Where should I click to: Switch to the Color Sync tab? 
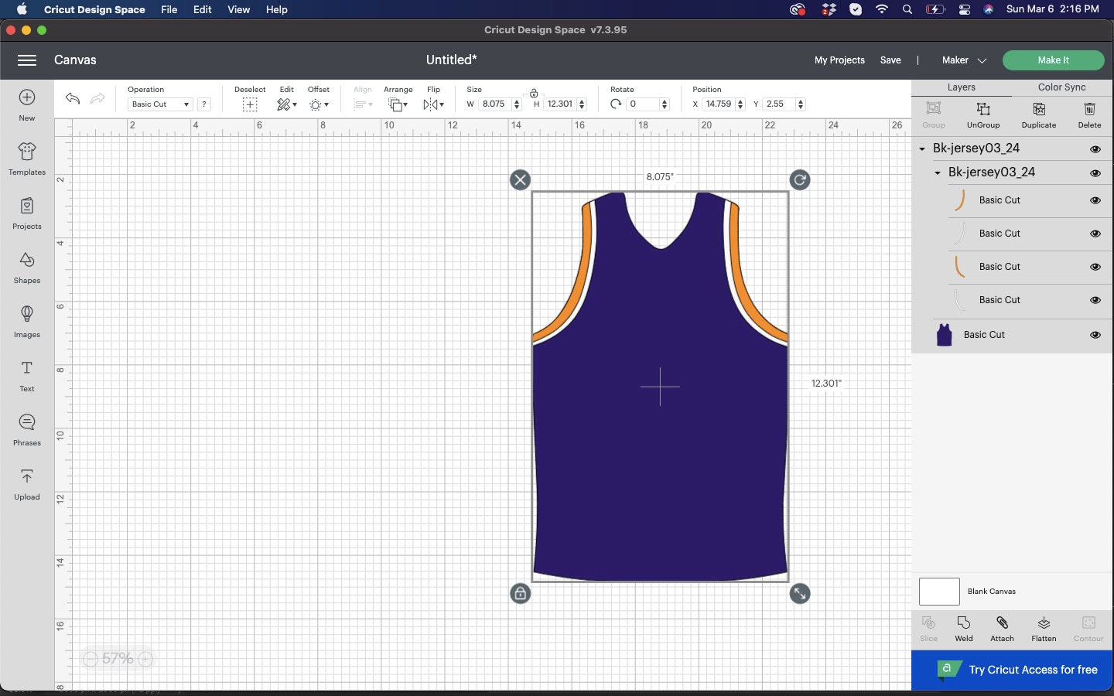pos(1061,87)
